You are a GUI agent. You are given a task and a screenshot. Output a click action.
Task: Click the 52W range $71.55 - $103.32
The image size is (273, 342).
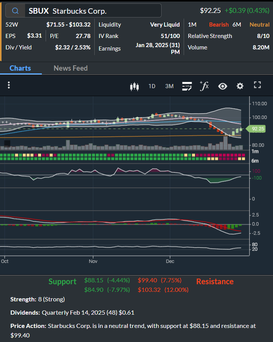[68, 25]
